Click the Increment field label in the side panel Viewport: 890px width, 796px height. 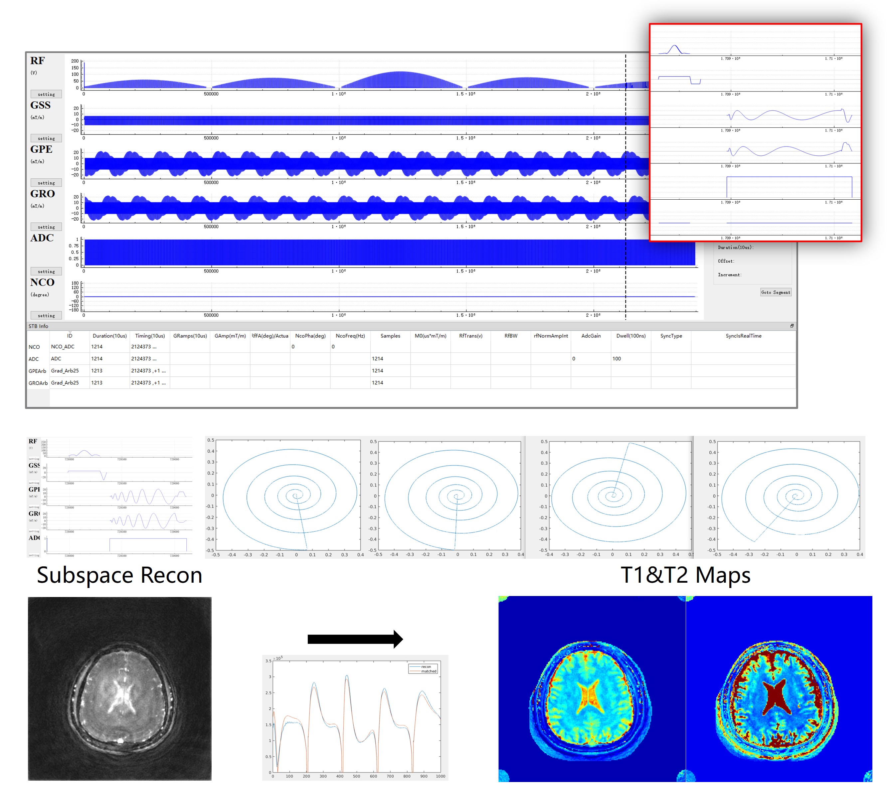[x=730, y=275]
